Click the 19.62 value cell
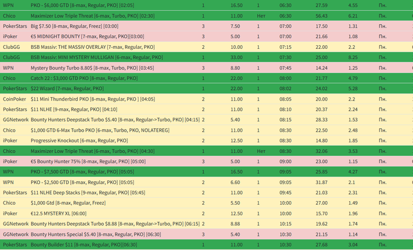The image size is (413, 250). point(322,224)
